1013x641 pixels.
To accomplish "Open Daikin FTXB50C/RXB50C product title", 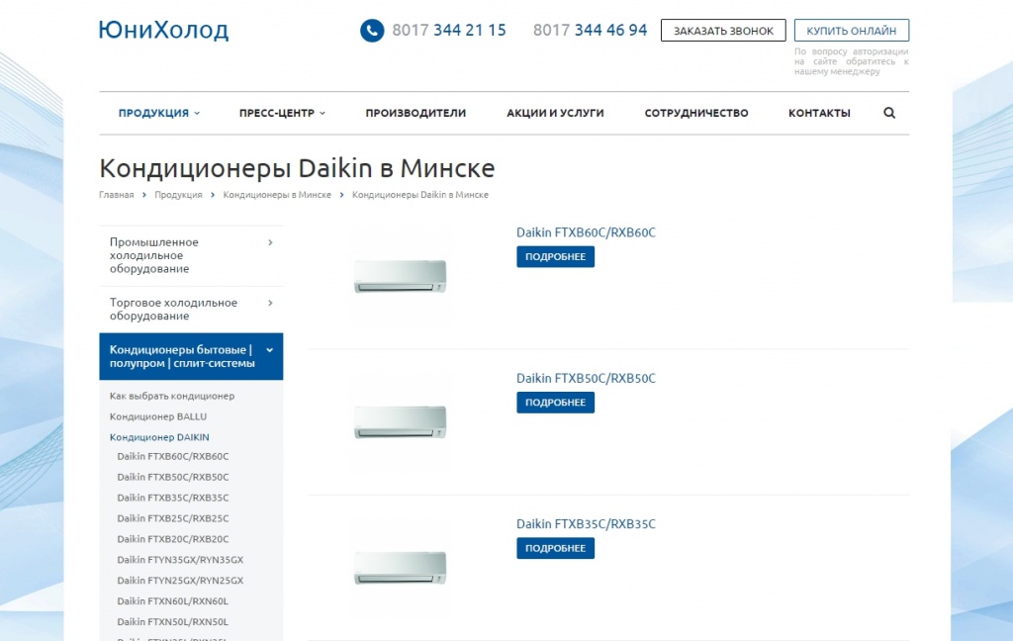I will (x=586, y=378).
